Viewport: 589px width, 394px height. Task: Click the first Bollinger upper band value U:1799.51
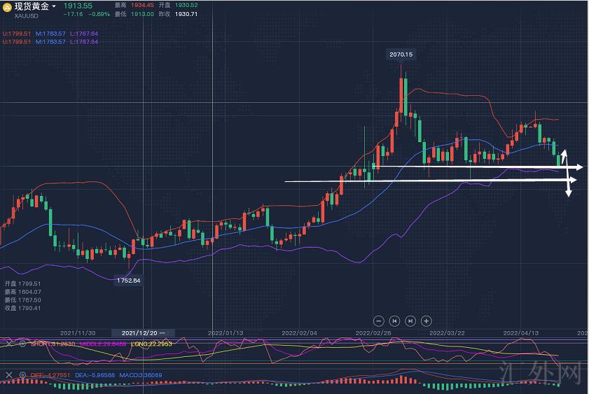pos(17,34)
